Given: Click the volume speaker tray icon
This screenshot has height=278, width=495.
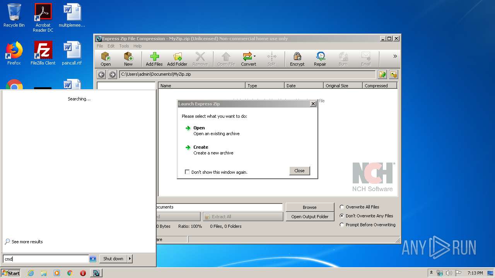Looking at the screenshot, I should (449, 273).
